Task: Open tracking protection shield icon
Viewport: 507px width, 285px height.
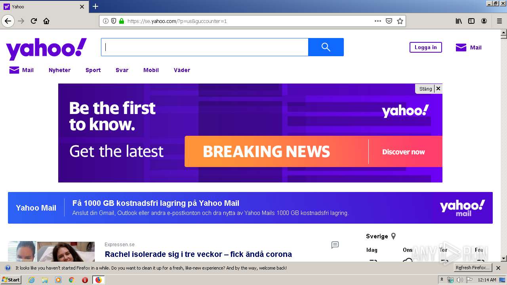Action: click(114, 21)
